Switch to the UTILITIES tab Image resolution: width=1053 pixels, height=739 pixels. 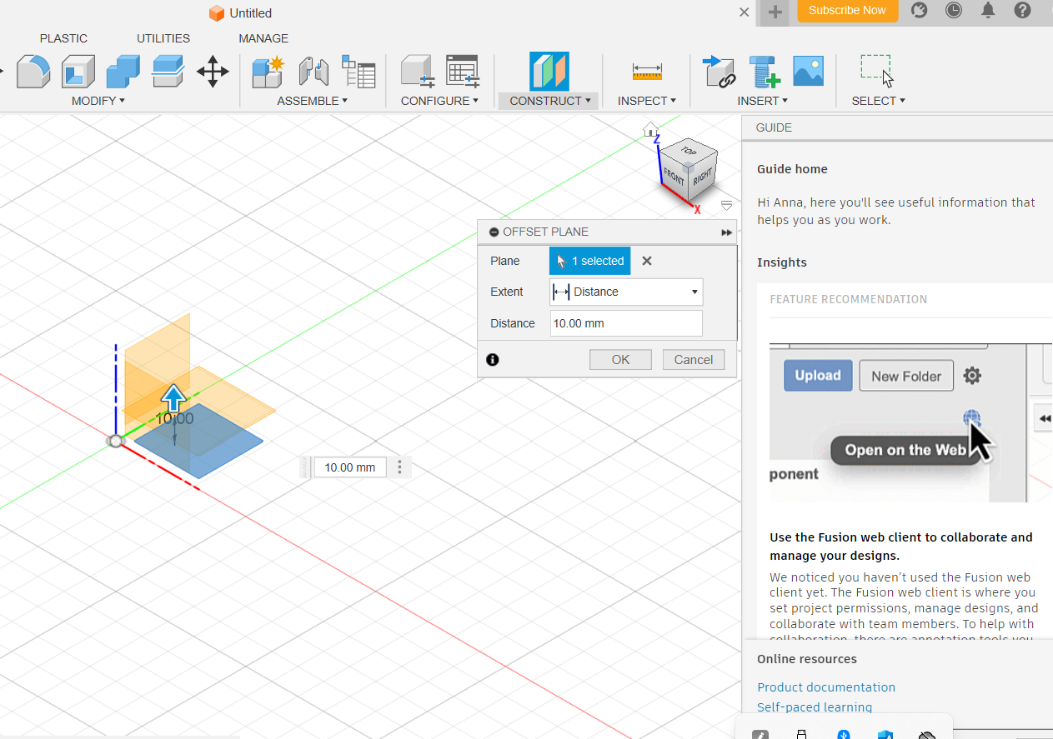(163, 38)
